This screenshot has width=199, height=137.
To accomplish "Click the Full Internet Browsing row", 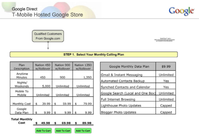I will (138, 98).
